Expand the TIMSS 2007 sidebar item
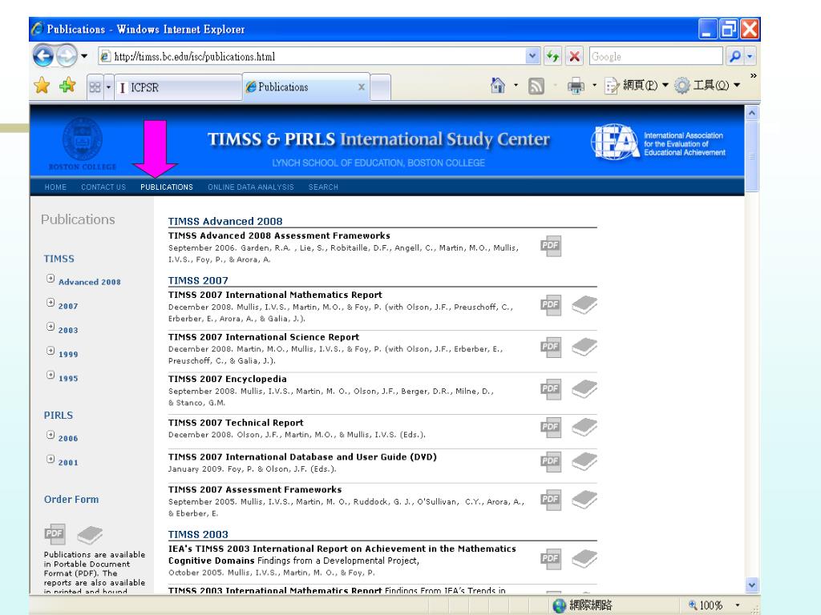 coord(51,303)
